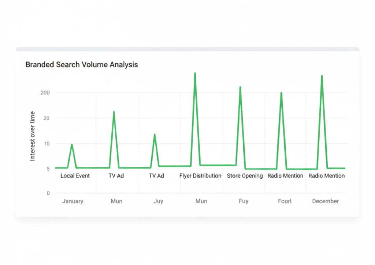Click the zero baseline label on y-axis
Image resolution: width=375 pixels, height=265 pixels.
(48, 193)
